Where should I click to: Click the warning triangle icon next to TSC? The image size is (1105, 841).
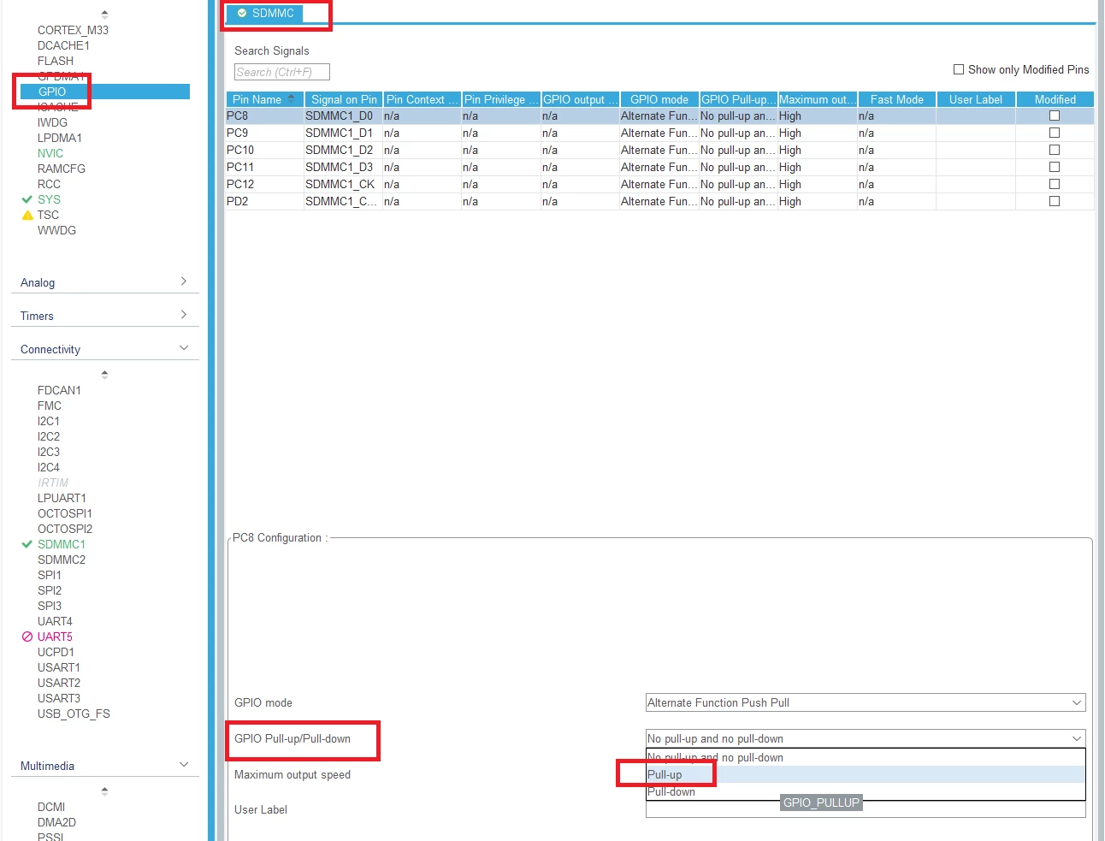[x=27, y=215]
